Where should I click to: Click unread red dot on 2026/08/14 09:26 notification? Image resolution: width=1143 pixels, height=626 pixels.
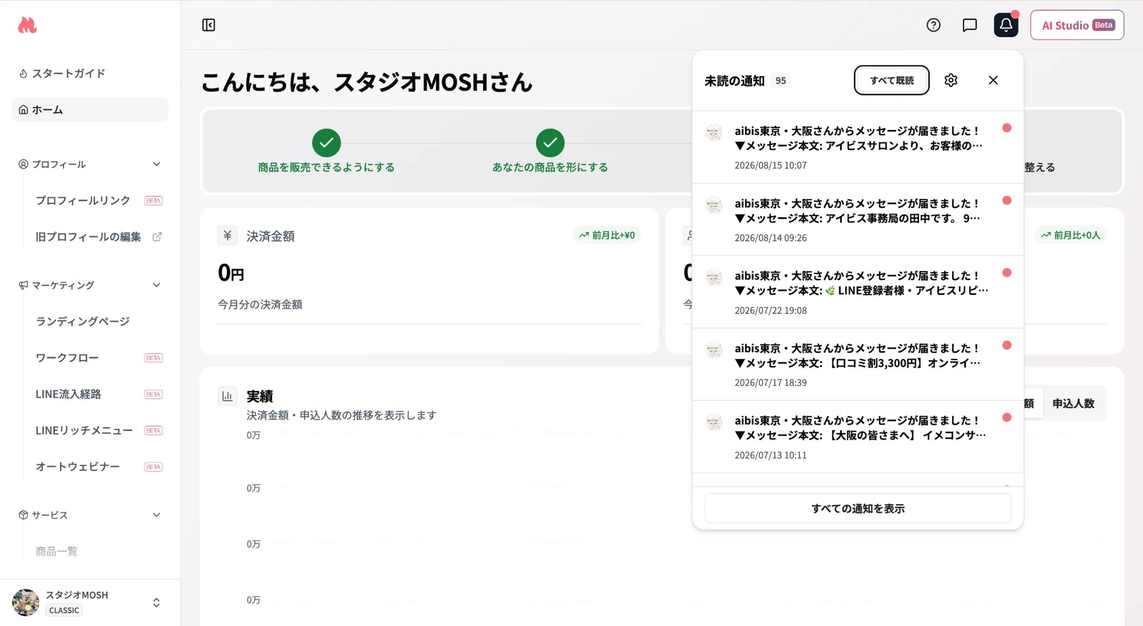point(1007,201)
